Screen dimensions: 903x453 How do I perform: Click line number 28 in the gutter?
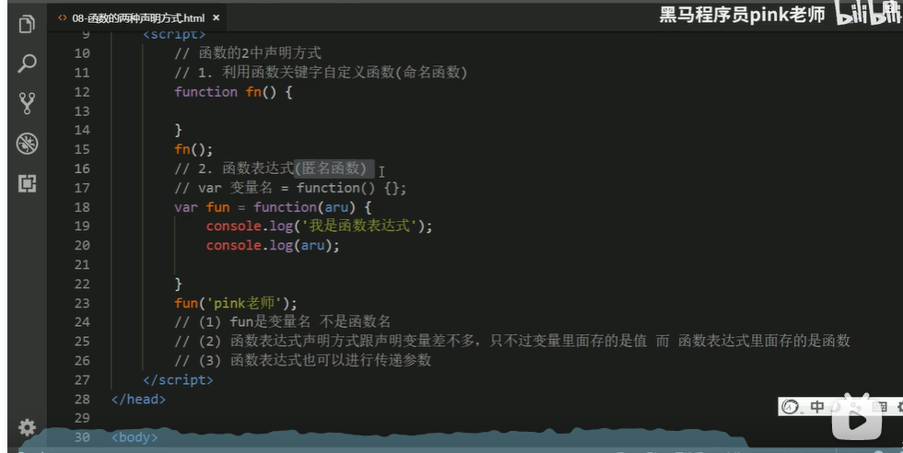[82, 399]
